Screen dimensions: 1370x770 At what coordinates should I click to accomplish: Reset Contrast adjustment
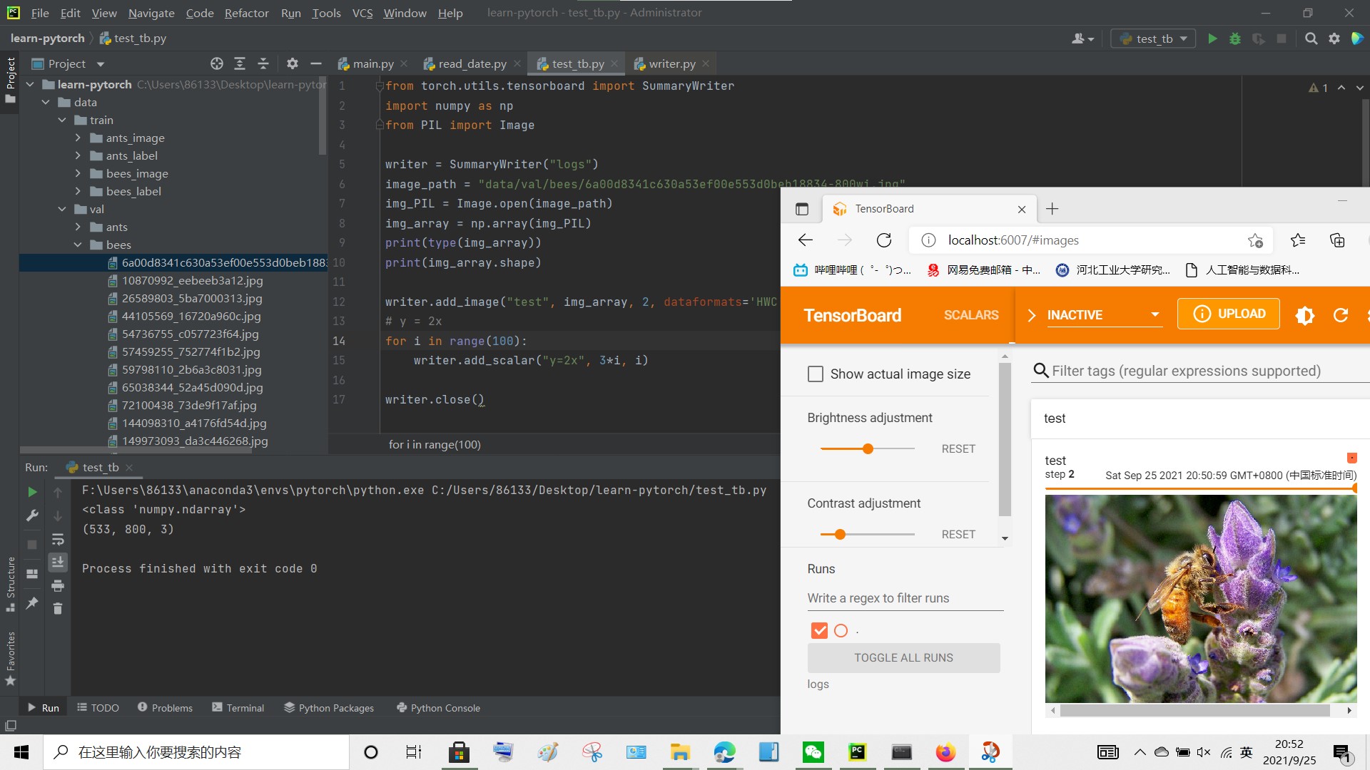coord(958,535)
